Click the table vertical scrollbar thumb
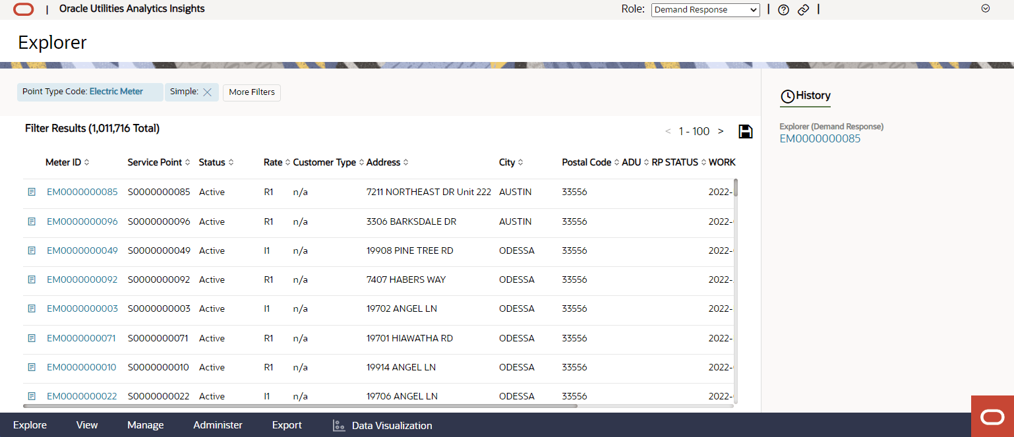This screenshot has width=1014, height=437. point(736,187)
